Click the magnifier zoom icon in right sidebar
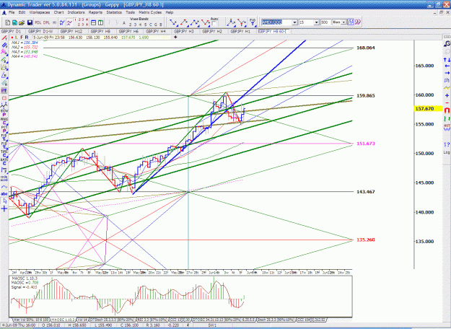 [447, 44]
